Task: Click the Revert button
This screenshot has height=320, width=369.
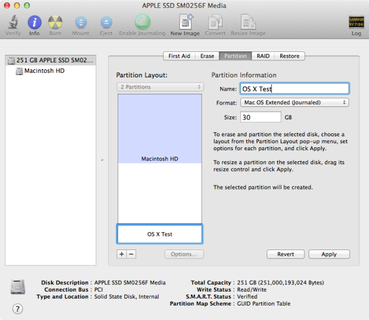Action: click(286, 254)
